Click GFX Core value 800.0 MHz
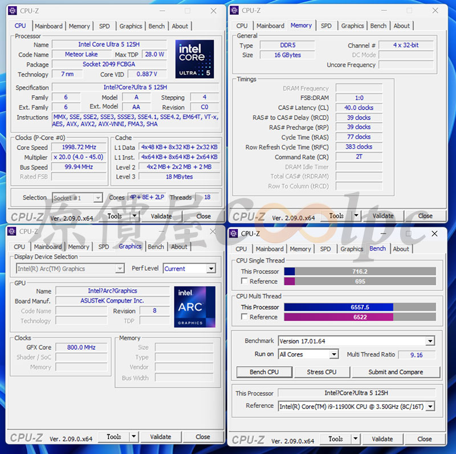Image resolution: width=456 pixels, height=454 pixels. point(82,347)
